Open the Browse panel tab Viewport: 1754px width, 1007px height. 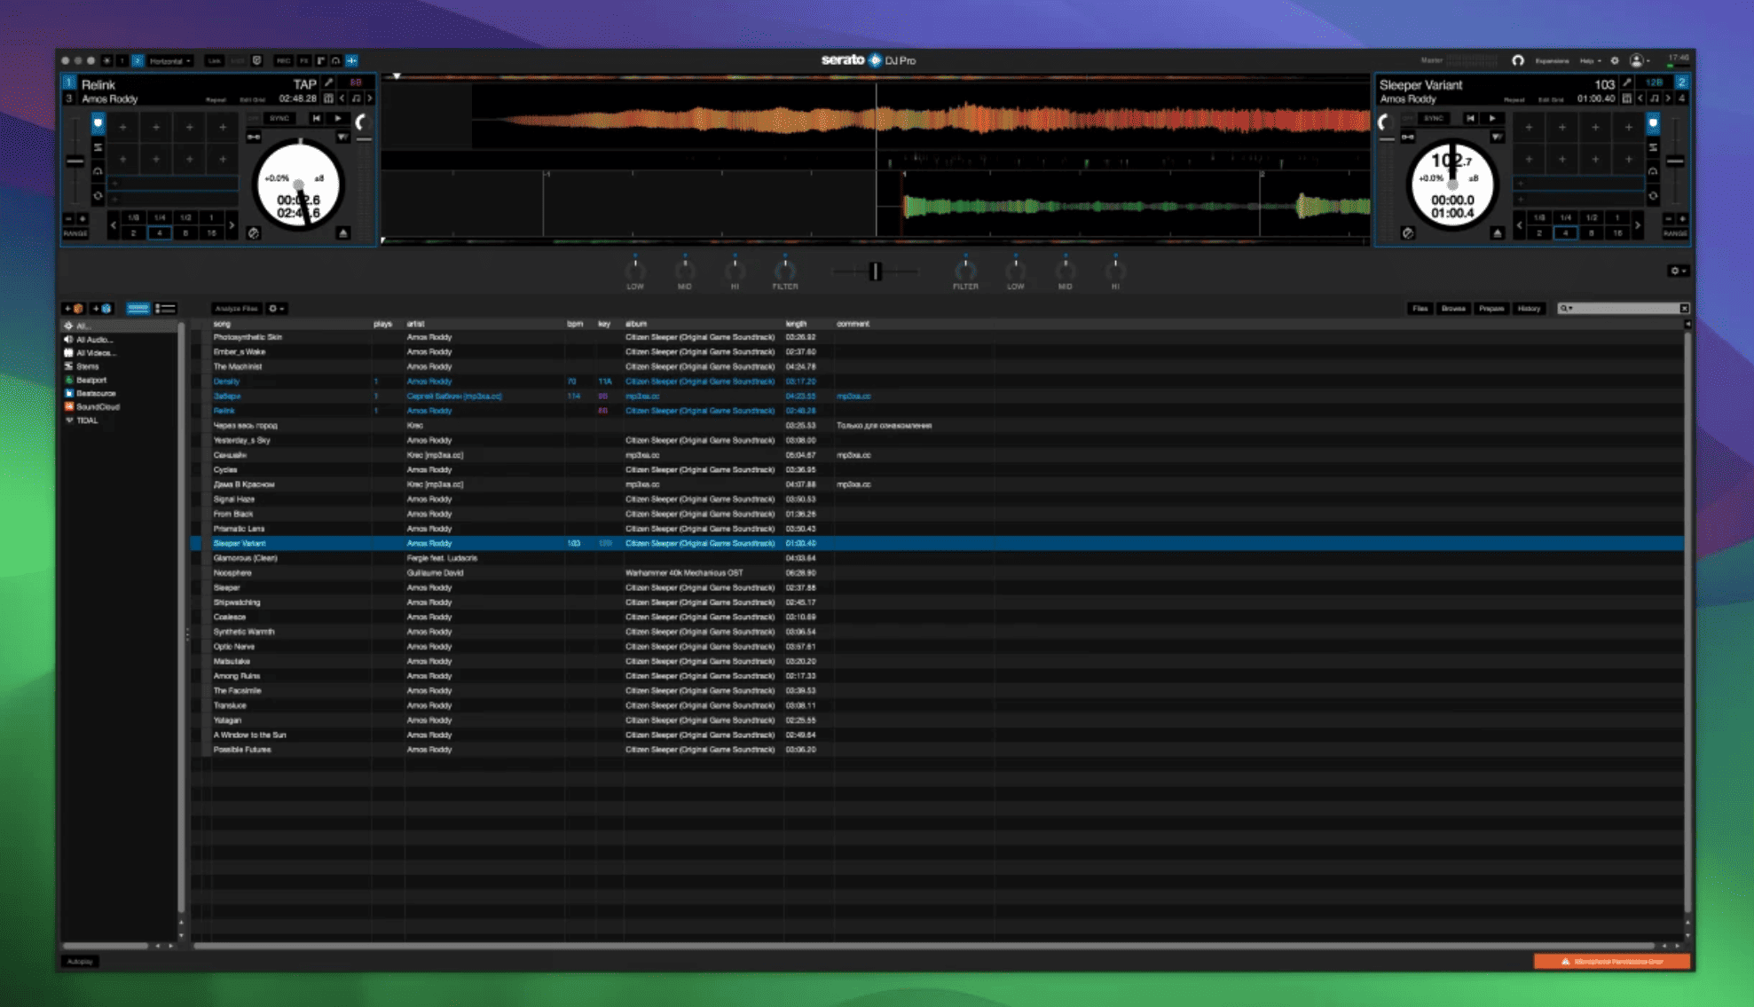pos(1453,308)
